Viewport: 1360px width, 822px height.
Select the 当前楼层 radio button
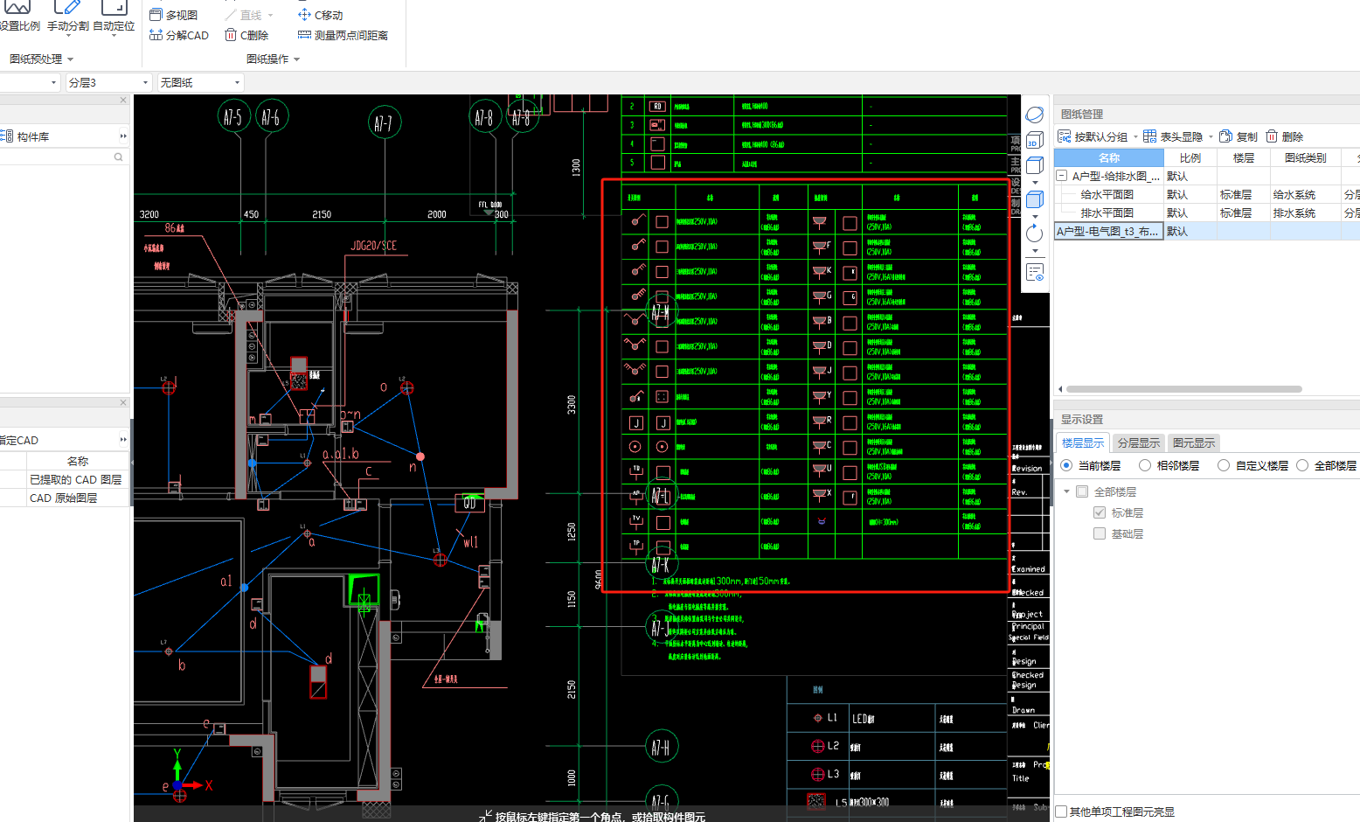[x=1066, y=465]
